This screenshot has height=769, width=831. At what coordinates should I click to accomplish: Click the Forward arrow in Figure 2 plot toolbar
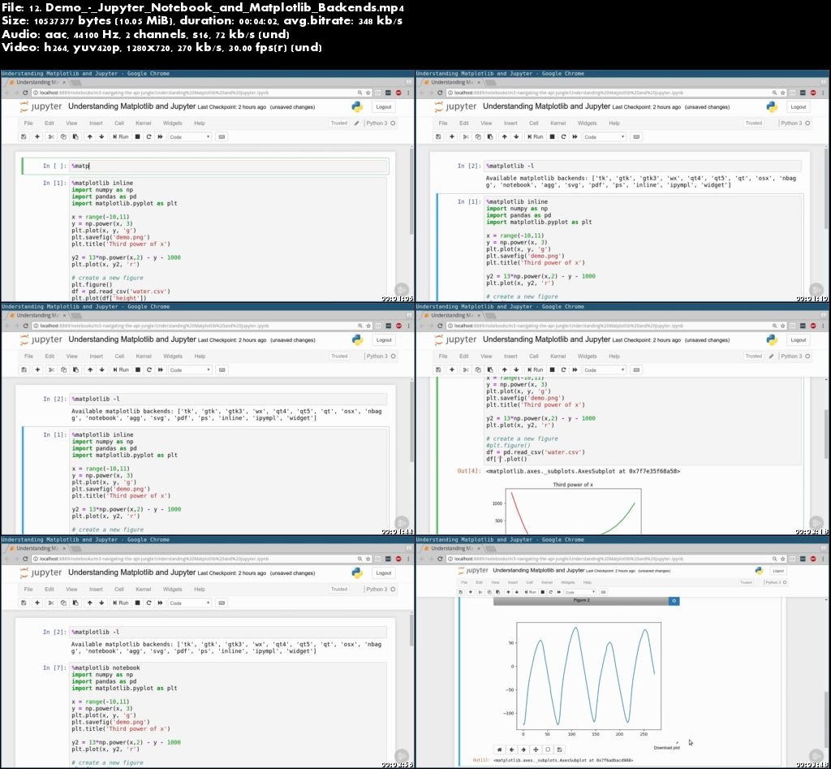tap(523, 749)
